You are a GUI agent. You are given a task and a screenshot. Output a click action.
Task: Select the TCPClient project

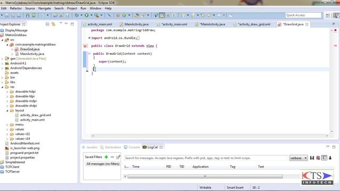(x=12, y=167)
